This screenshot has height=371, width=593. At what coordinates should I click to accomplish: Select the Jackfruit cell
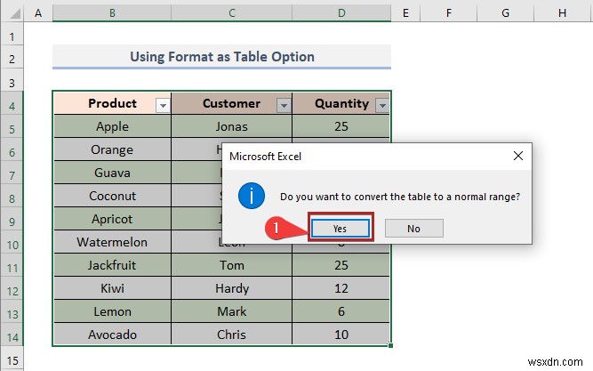click(x=112, y=265)
